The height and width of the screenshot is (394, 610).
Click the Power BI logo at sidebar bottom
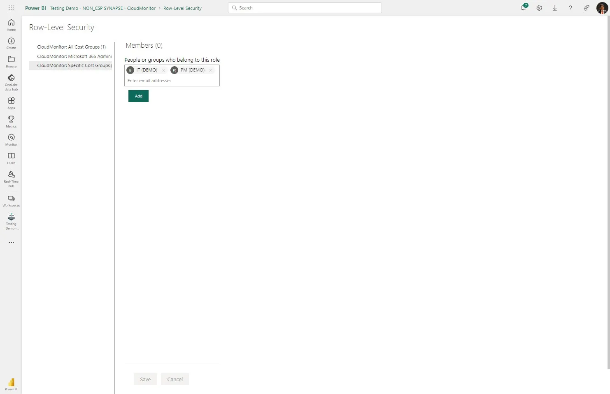(11, 384)
